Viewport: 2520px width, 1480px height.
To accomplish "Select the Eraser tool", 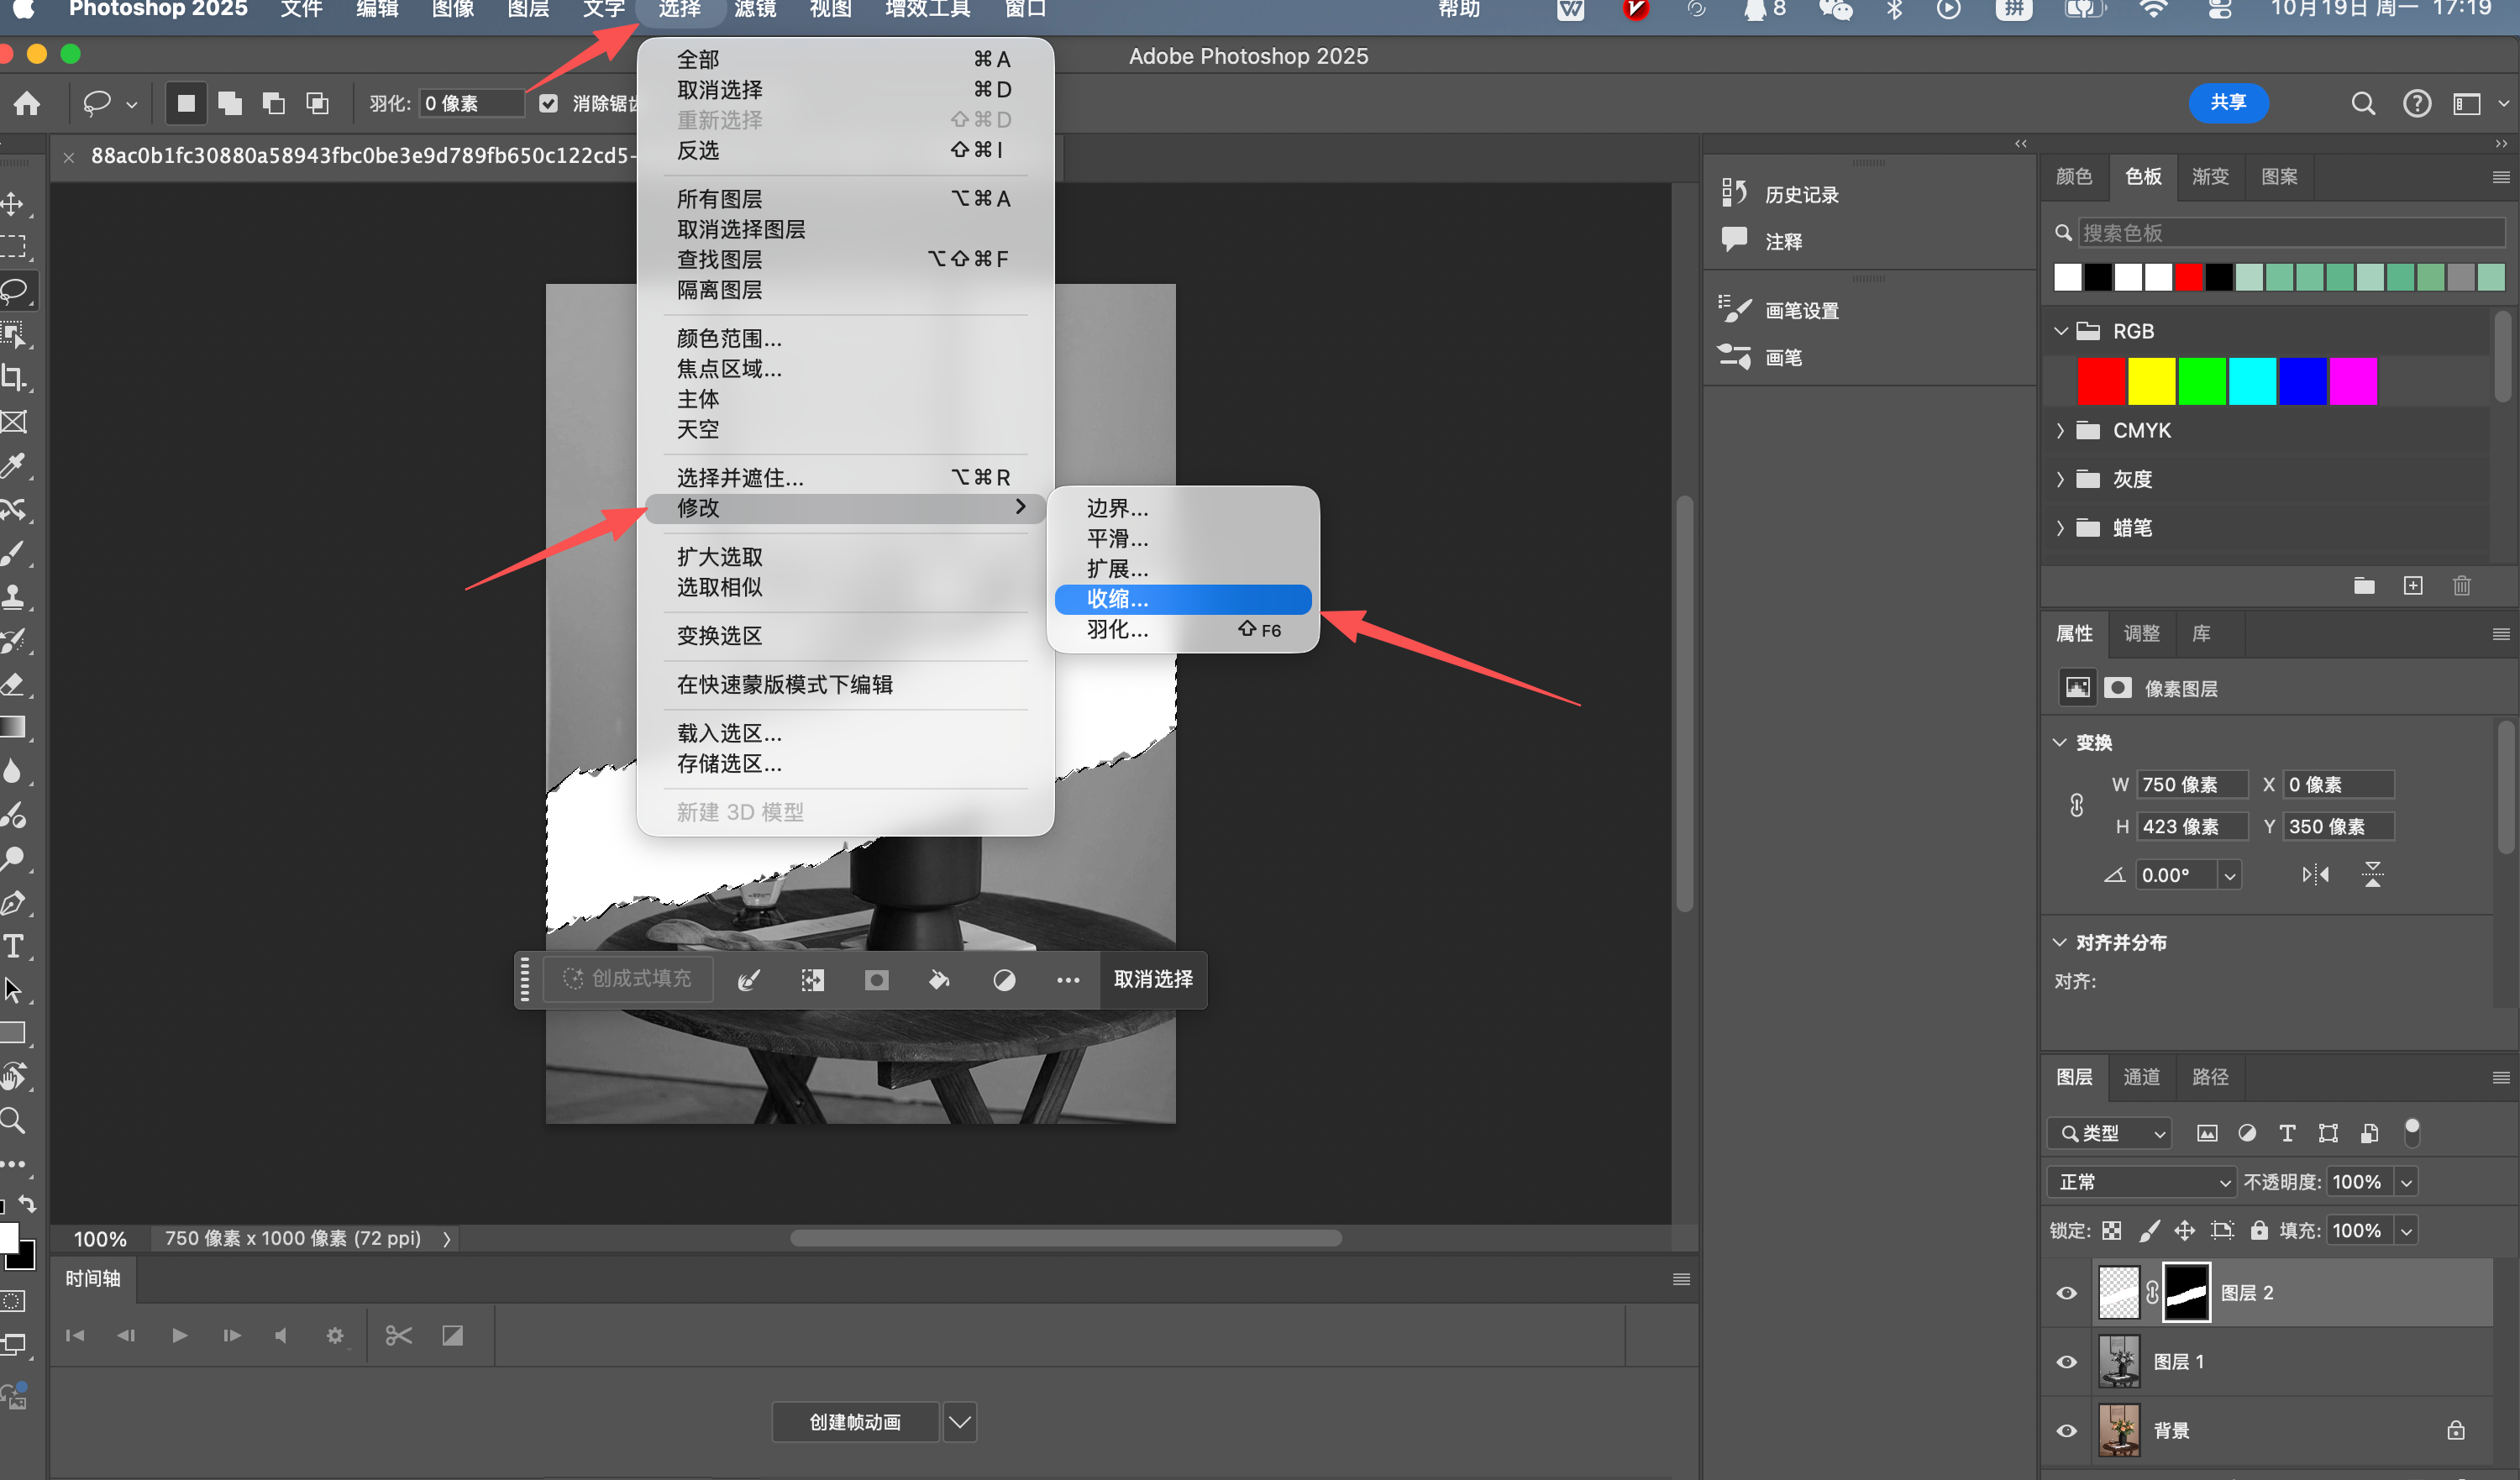I will coord(13,684).
